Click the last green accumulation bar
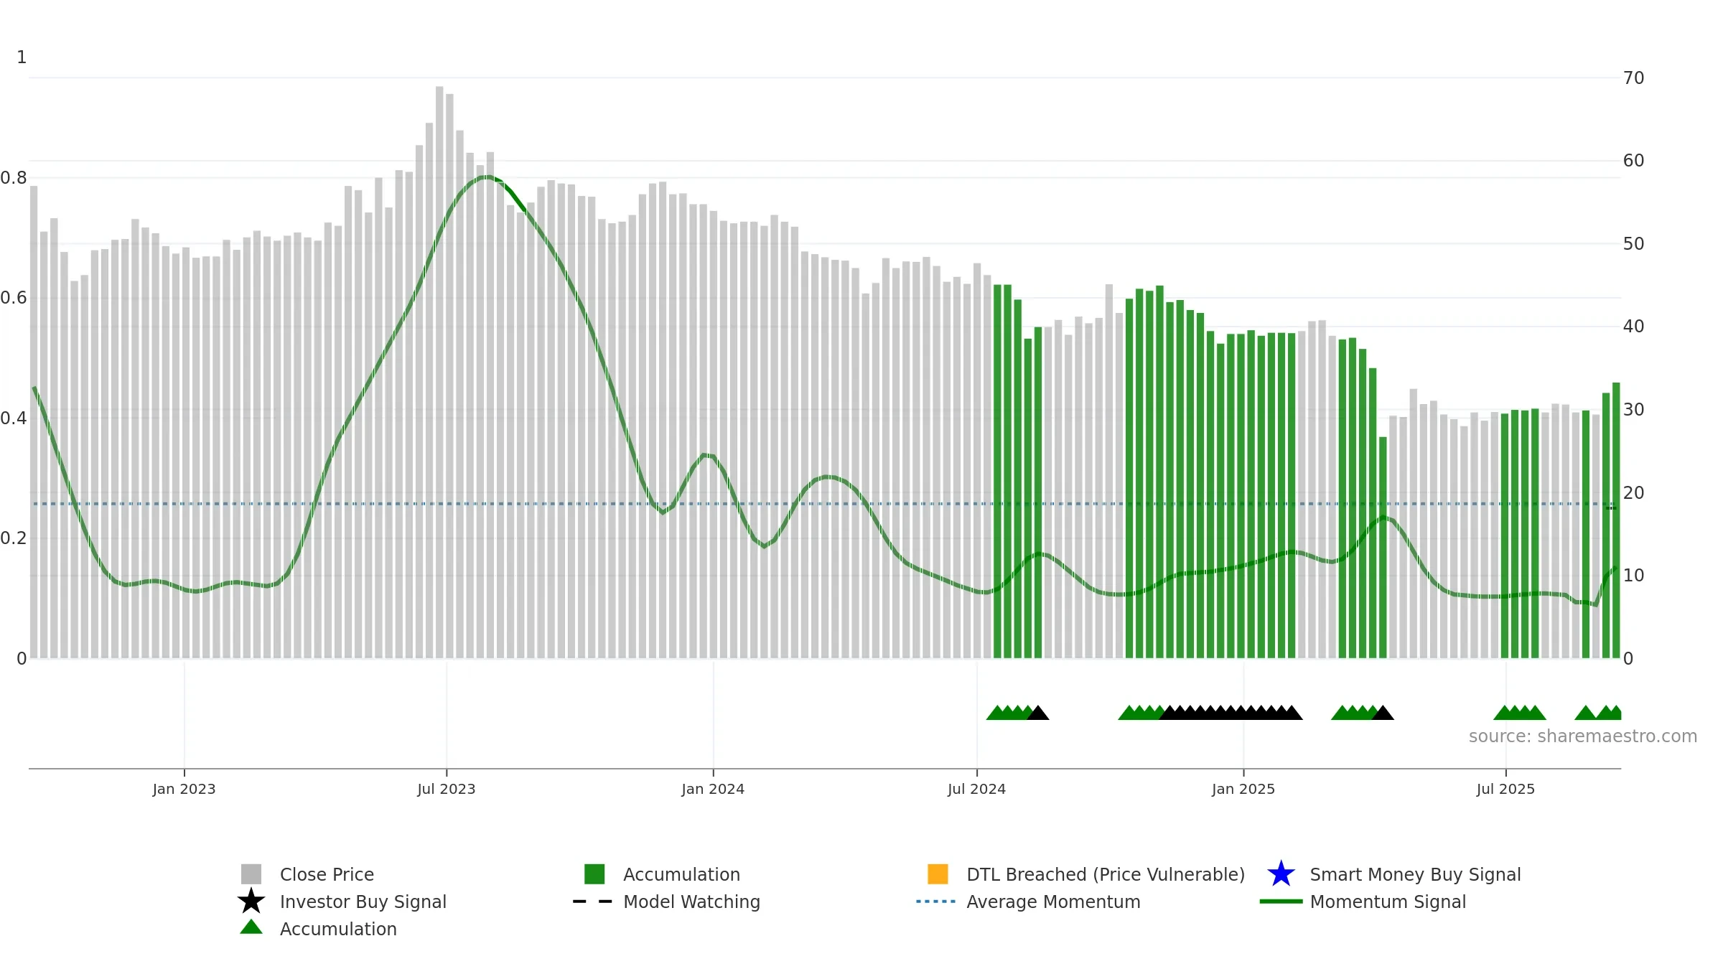 (x=1616, y=520)
